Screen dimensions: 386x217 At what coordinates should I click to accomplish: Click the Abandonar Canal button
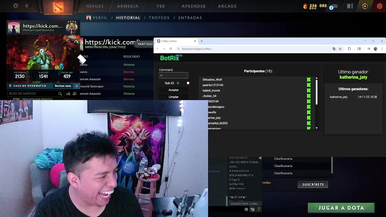point(244,204)
